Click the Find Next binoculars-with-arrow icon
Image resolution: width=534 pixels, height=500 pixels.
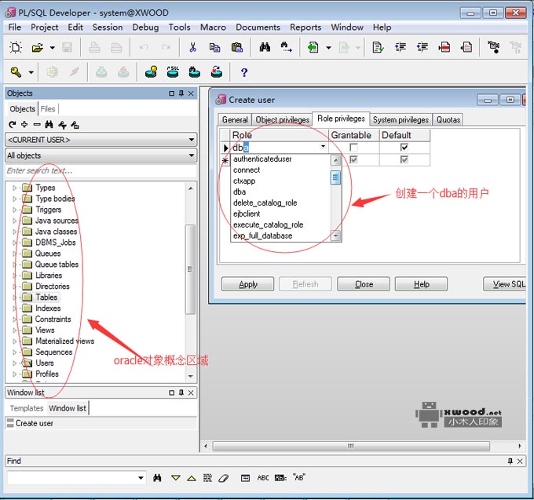286,47
